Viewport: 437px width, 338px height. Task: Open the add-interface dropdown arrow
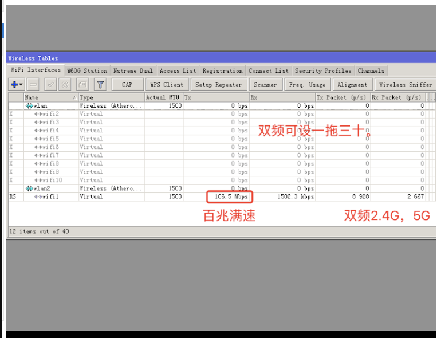coord(21,85)
